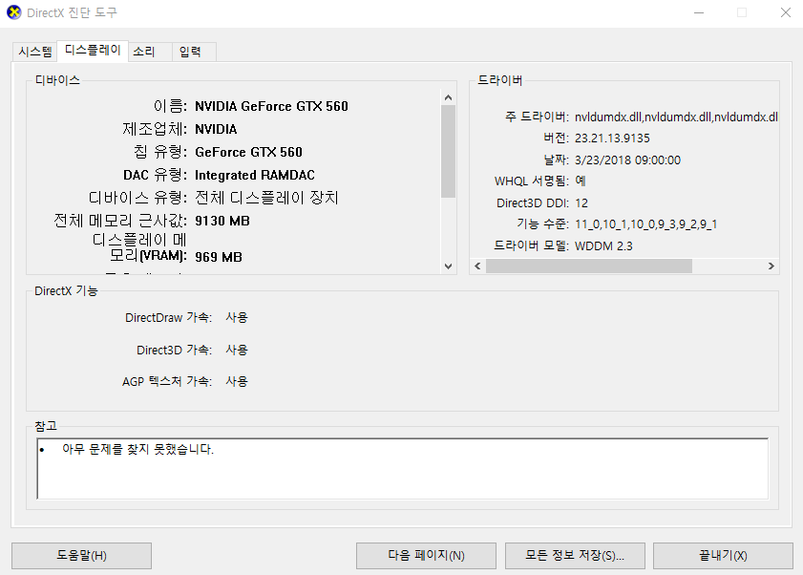
Task: Click the 전체 디스플레이 장치 value
Action: [x=266, y=198]
